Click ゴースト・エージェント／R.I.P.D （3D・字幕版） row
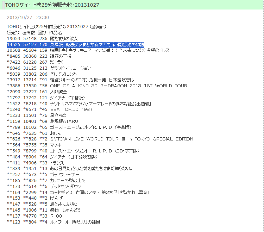 click(74, 151)
